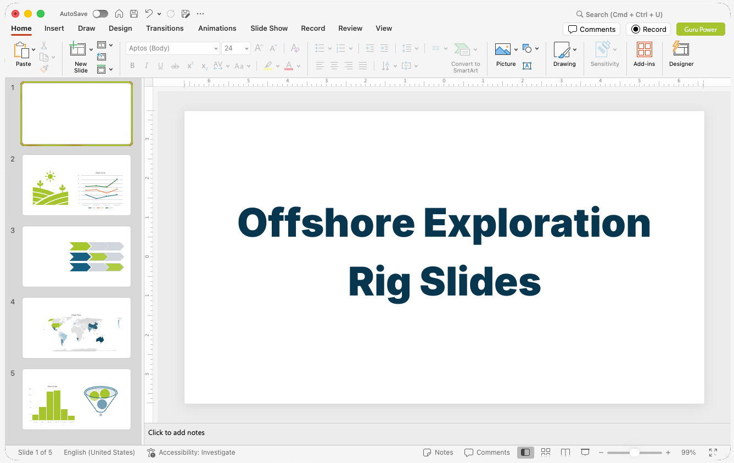The image size is (734, 463).
Task: Click the Redo icon
Action: pyautogui.click(x=171, y=14)
